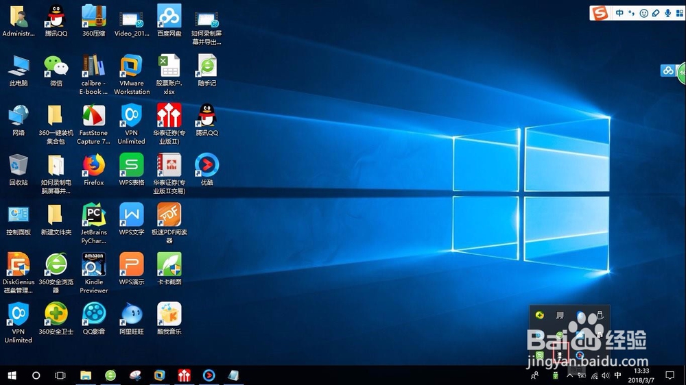
Task: Launch 360安全卫士 desktop shortcut
Action: tap(56, 319)
